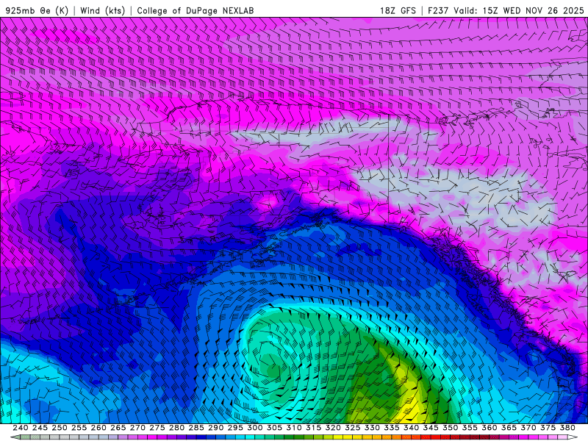The height and width of the screenshot is (441, 588).
Task: Click the '925mb θe (K)' title label
Action: tap(37, 10)
